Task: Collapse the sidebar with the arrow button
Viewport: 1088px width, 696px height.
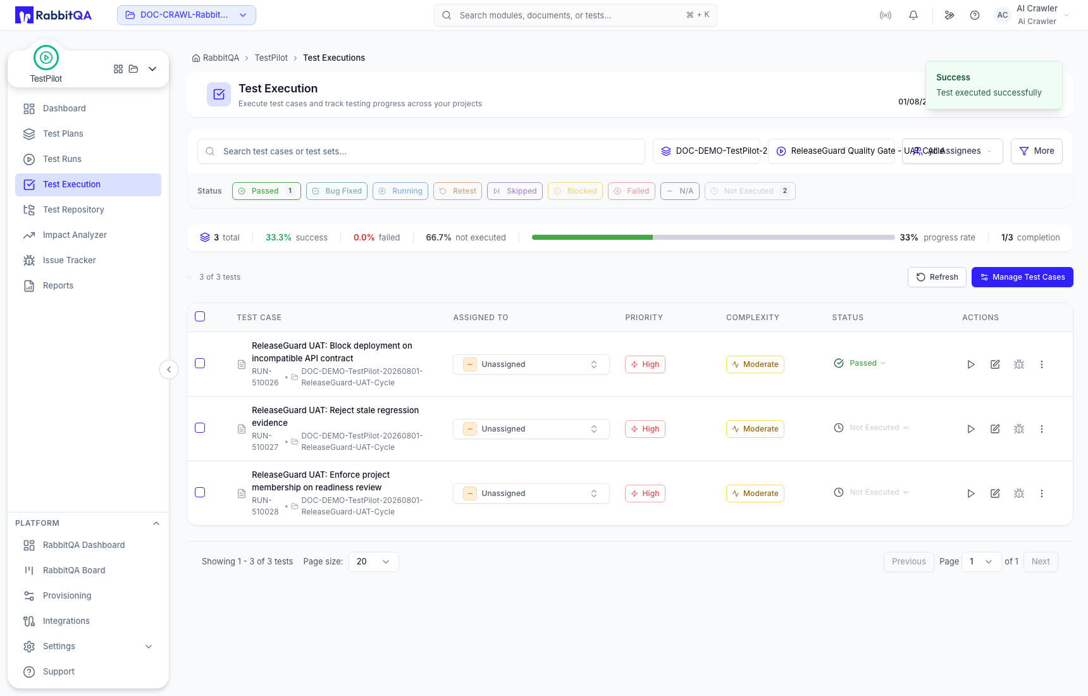Action: 169,370
